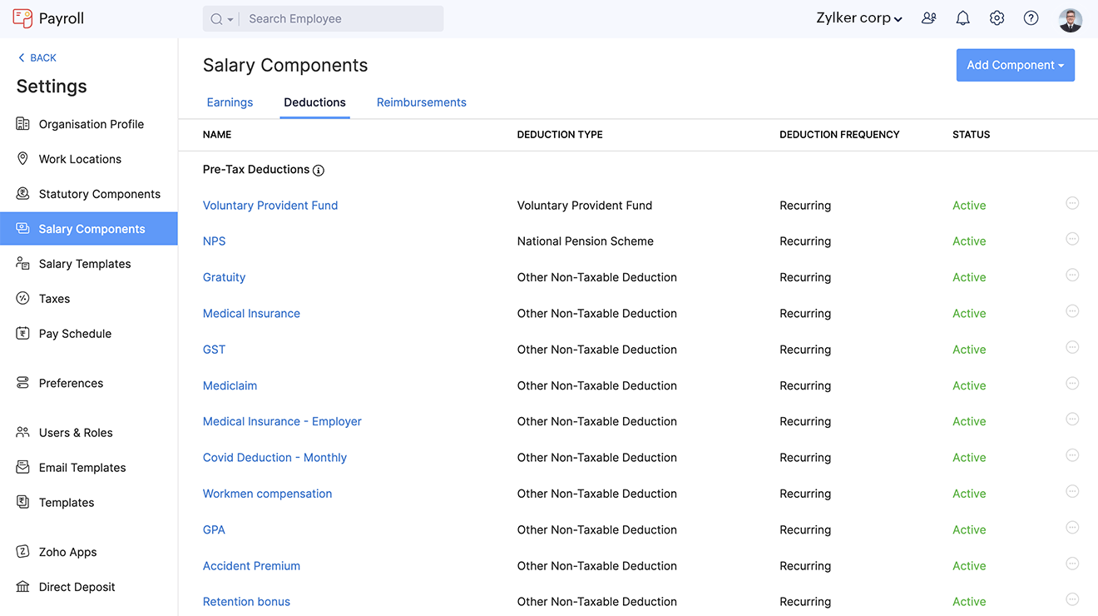Open the row actions for Gratuity

point(1072,275)
